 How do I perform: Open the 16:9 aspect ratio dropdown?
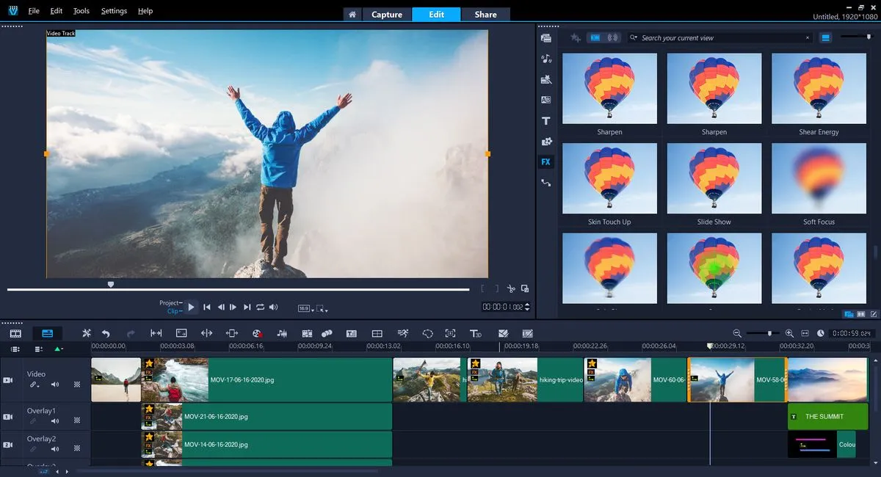[x=306, y=308]
